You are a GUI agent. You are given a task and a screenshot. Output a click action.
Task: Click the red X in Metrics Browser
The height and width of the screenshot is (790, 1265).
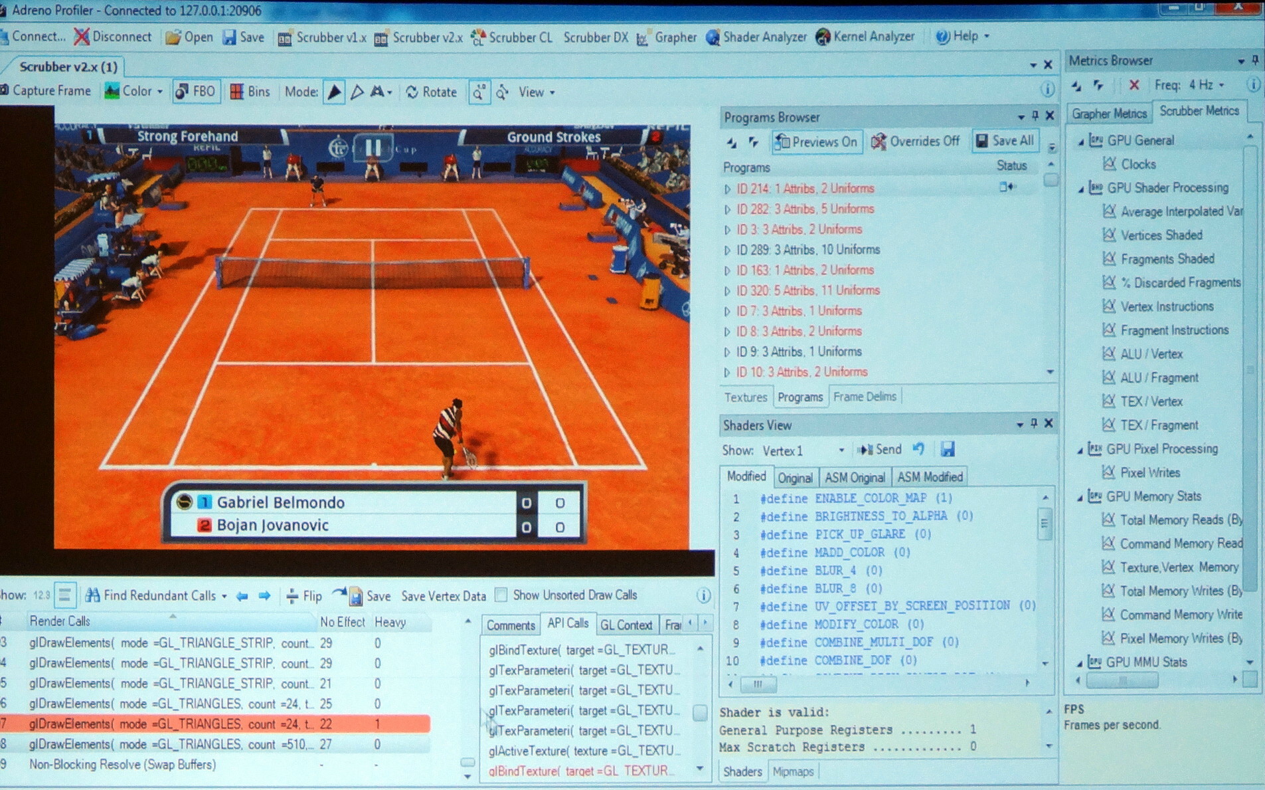click(x=1134, y=85)
